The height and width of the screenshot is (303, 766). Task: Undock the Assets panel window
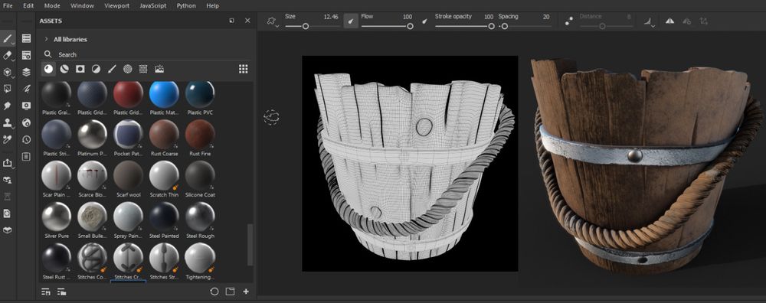pyautogui.click(x=231, y=21)
